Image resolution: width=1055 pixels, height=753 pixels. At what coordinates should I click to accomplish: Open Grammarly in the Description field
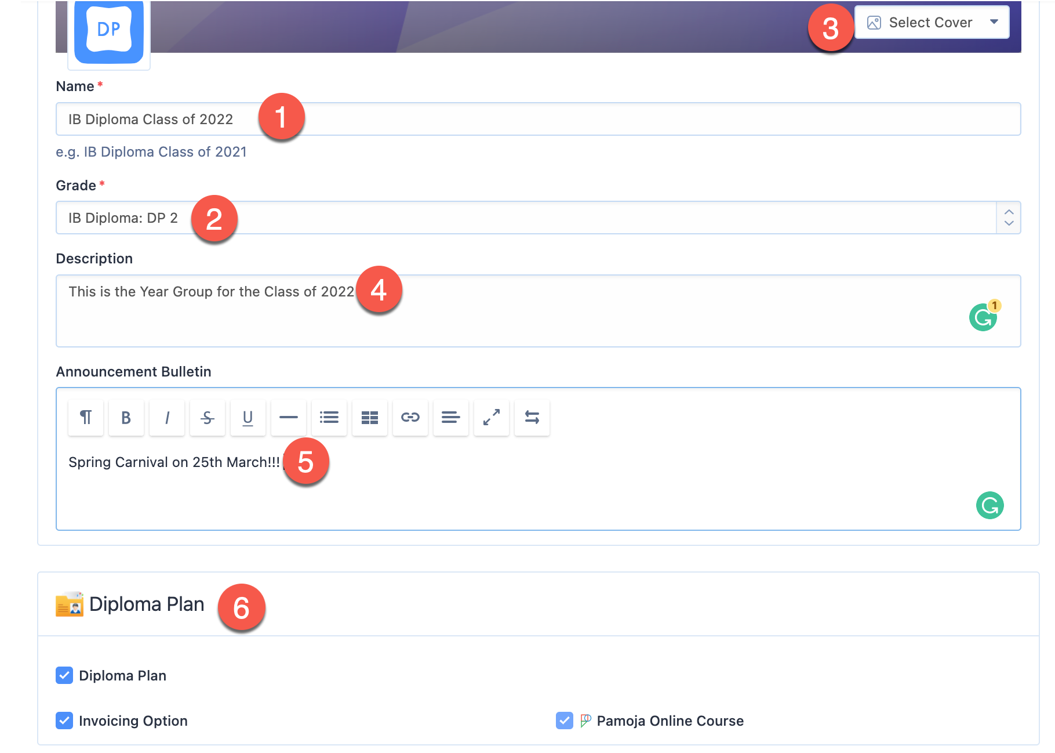pos(984,317)
